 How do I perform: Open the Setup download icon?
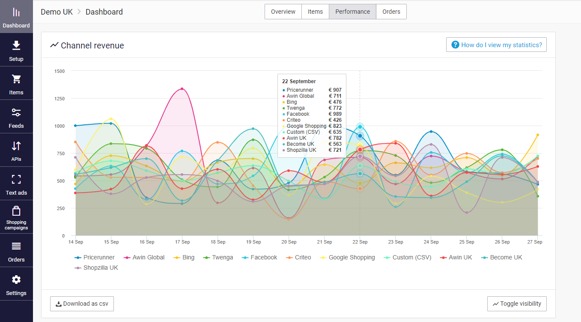click(x=16, y=45)
